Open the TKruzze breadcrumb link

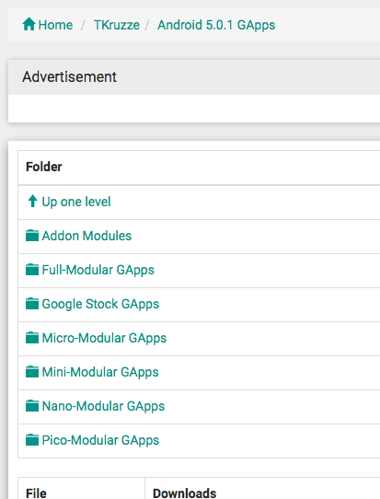point(117,25)
